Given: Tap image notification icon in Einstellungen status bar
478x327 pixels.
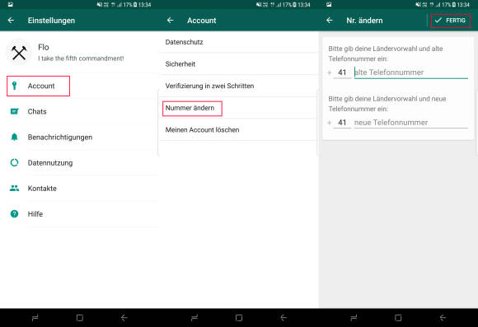Looking at the screenshot, I should [10, 5].
